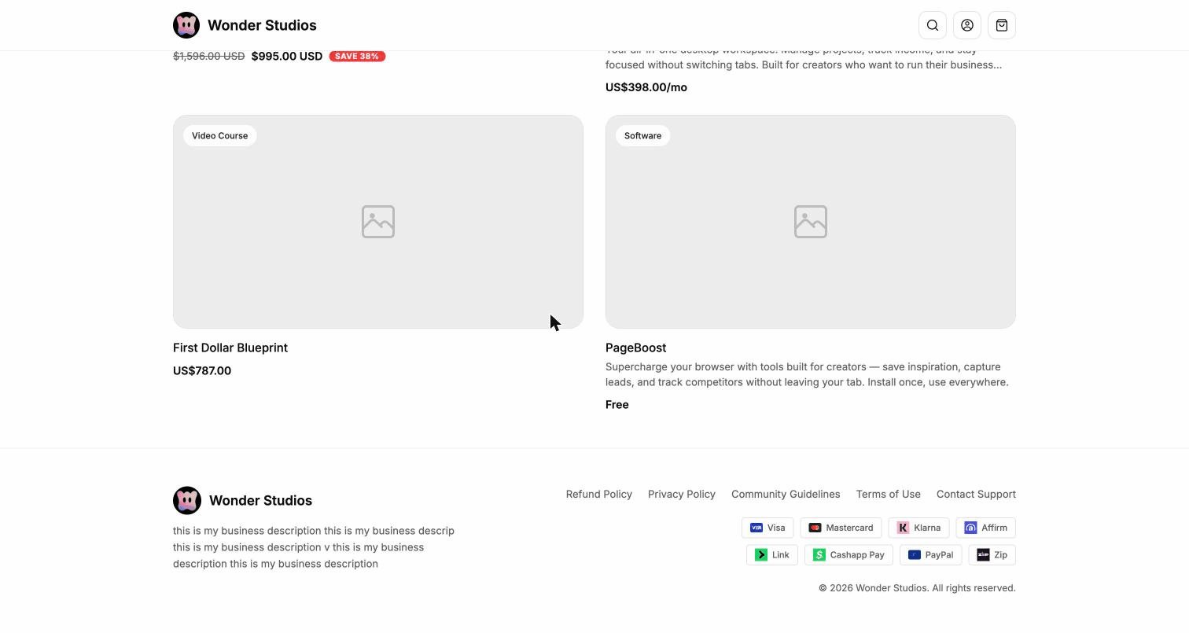Open the Privacy Policy link
This screenshot has height=633, width=1189.
point(682,494)
